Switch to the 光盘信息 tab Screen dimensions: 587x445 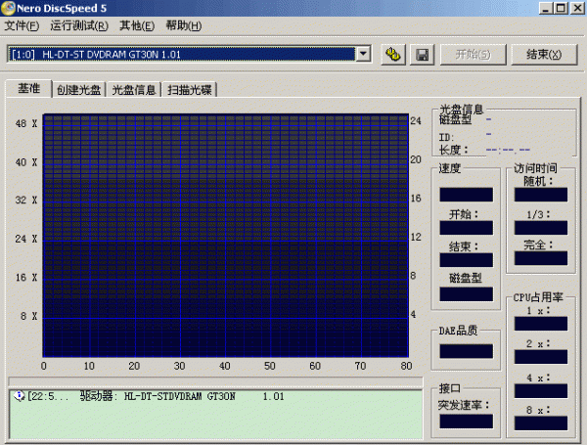134,90
